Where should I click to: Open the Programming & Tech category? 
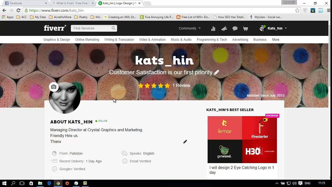click(212, 39)
